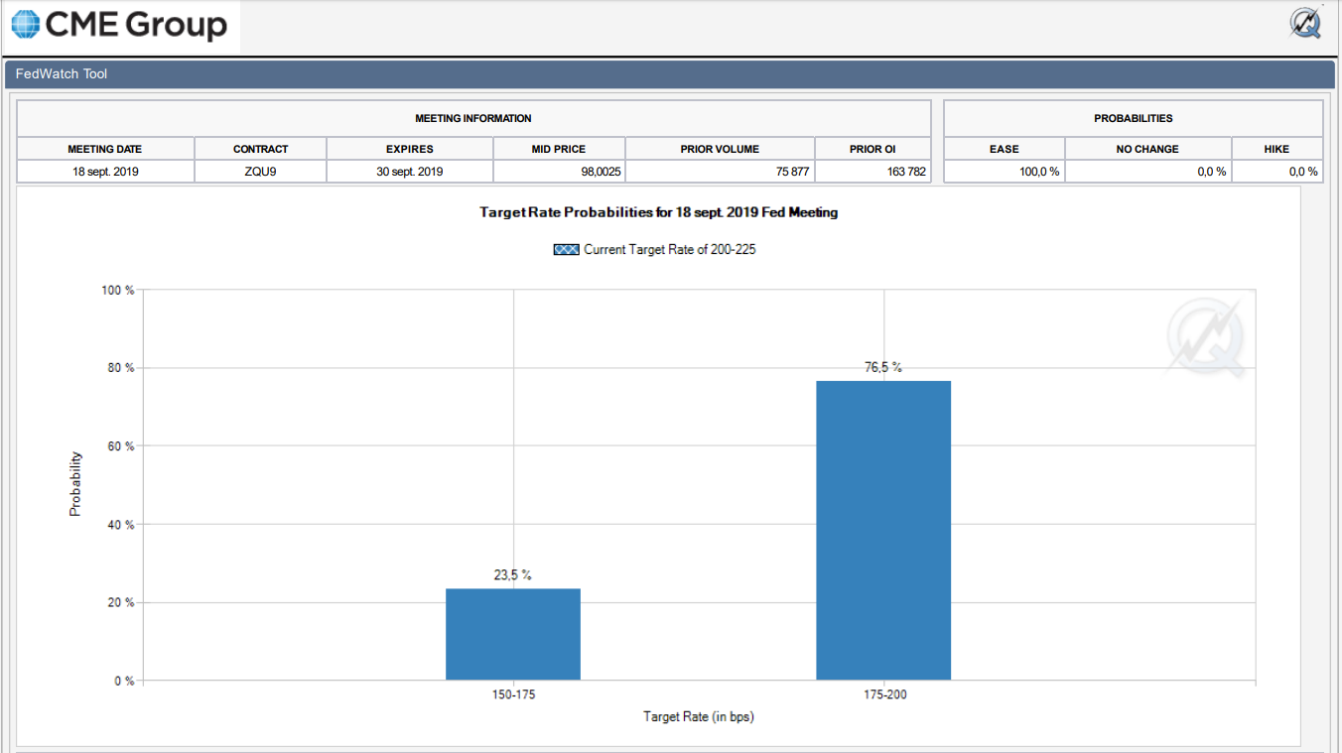Click the MEETING DATE column header
Viewport: 1342px width, 753px height.
[105, 149]
